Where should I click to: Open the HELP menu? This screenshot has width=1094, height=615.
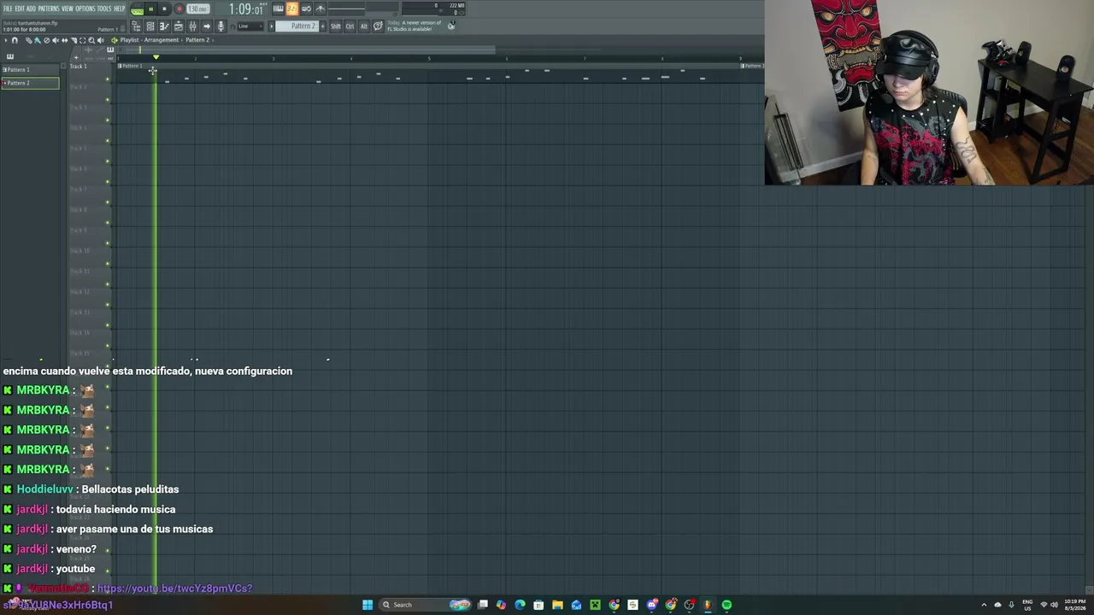[x=120, y=9]
